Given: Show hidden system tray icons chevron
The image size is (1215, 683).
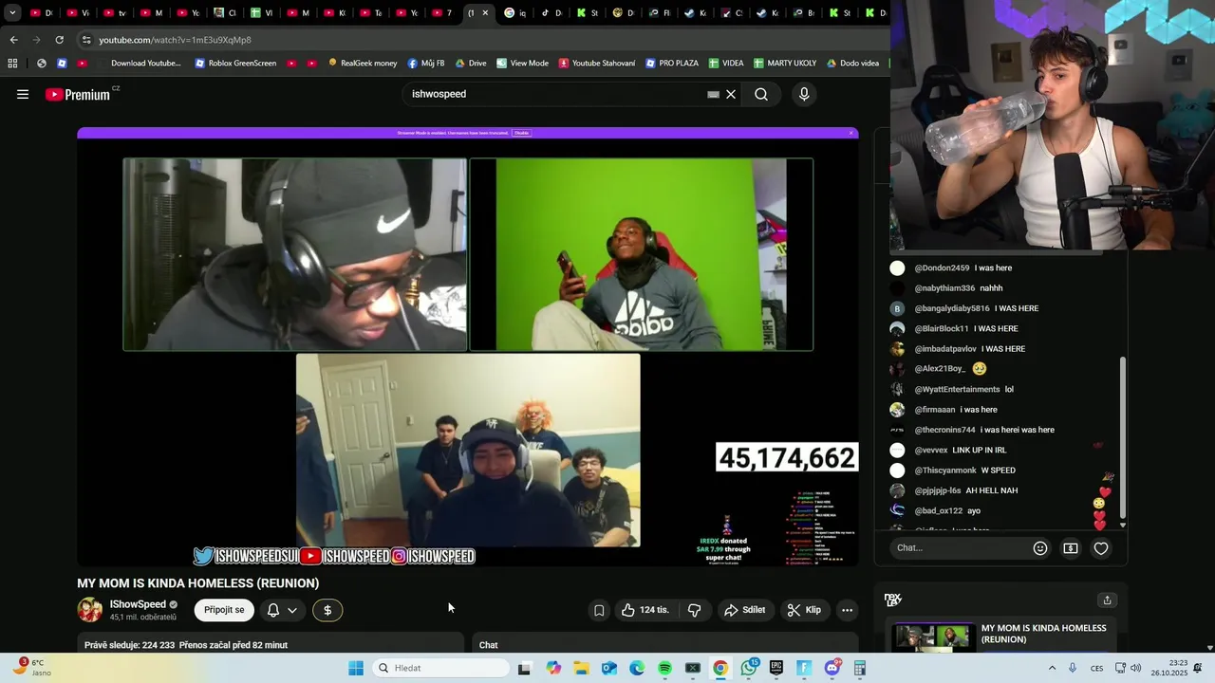Looking at the screenshot, I should pyautogui.click(x=1052, y=668).
